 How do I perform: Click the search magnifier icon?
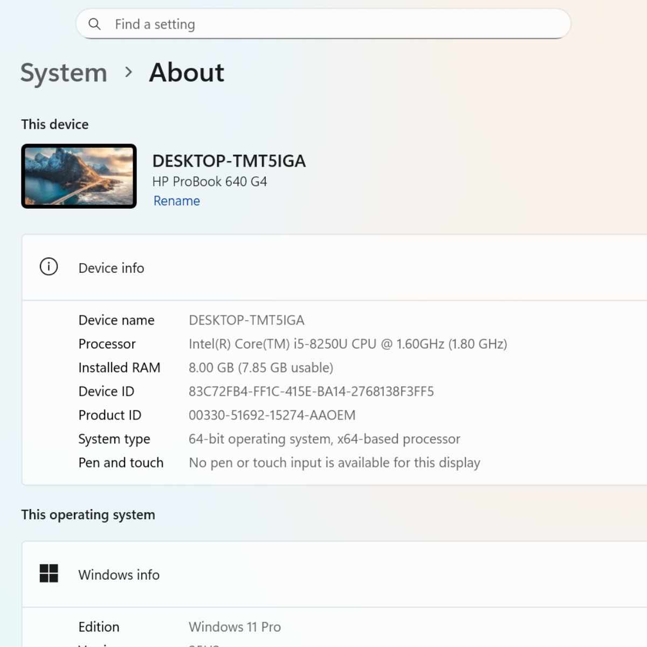94,24
